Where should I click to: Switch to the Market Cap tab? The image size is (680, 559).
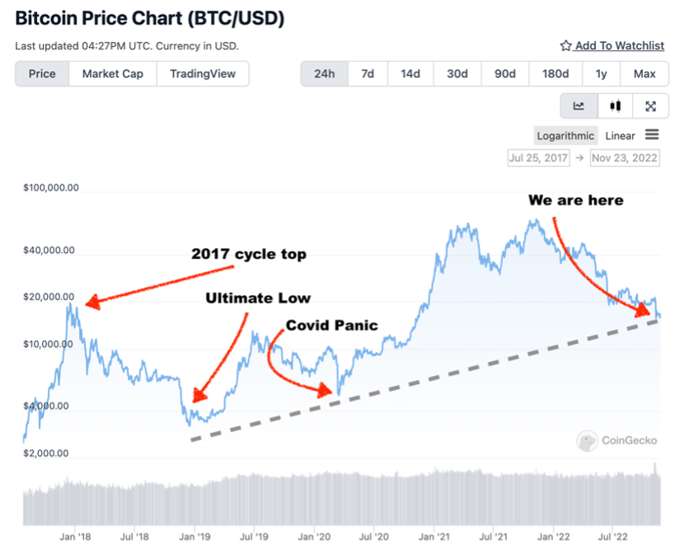point(111,73)
